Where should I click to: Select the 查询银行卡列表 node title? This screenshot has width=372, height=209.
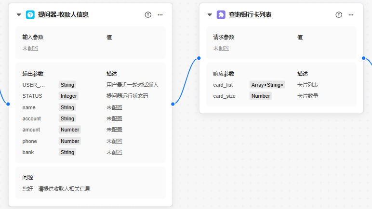click(251, 15)
